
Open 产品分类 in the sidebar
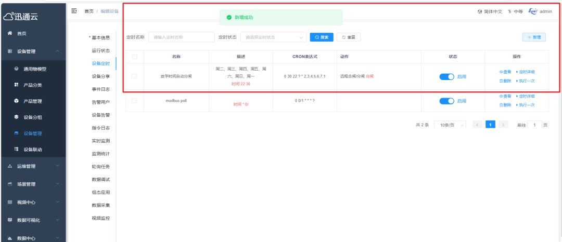pos(33,85)
